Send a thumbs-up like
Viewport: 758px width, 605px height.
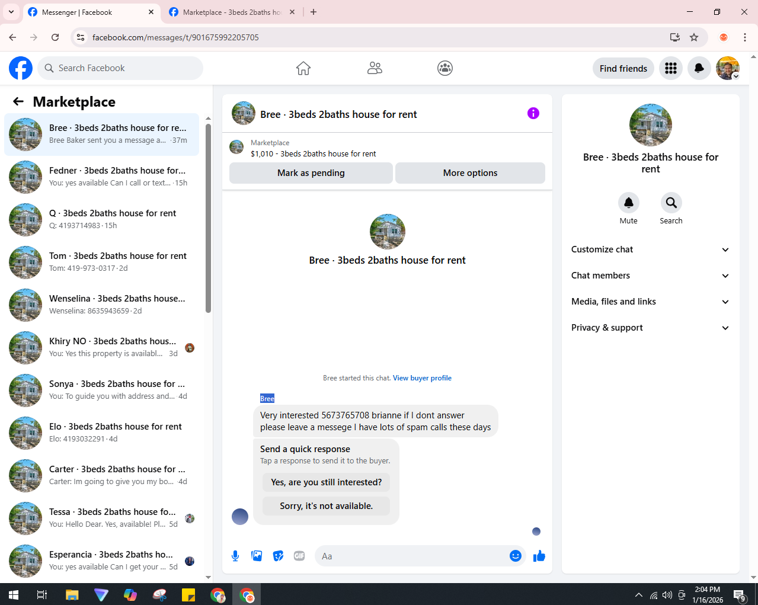coord(539,556)
